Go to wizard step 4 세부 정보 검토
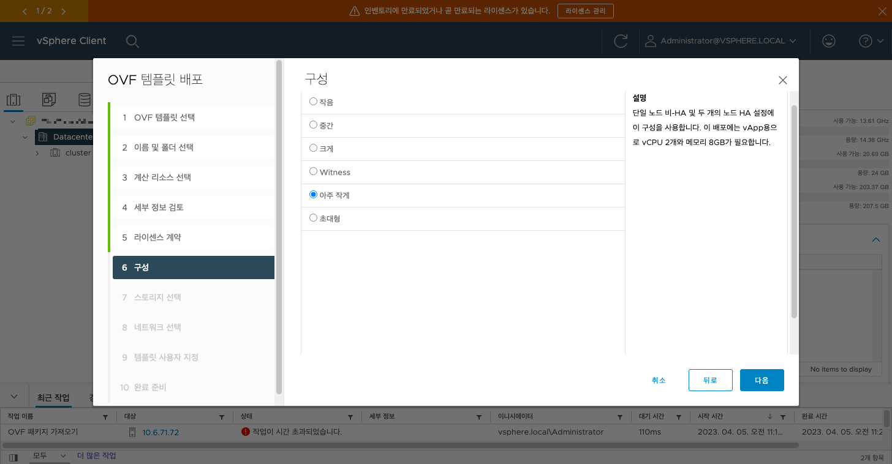Screen dimensions: 892x464 coord(192,208)
